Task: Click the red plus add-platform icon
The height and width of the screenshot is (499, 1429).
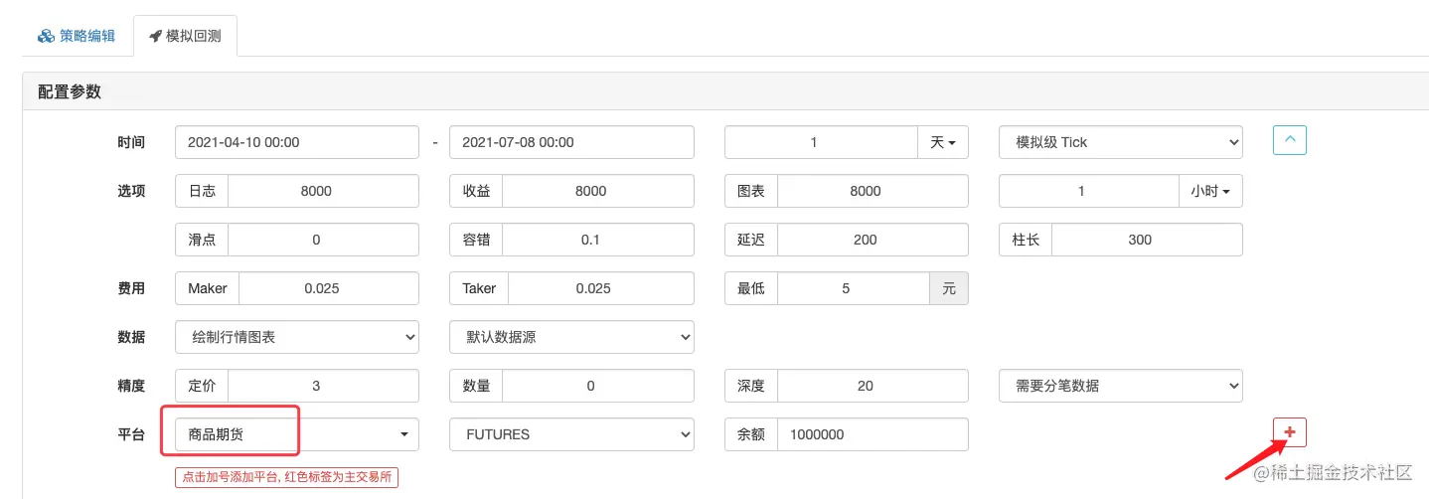Action: tap(1290, 432)
